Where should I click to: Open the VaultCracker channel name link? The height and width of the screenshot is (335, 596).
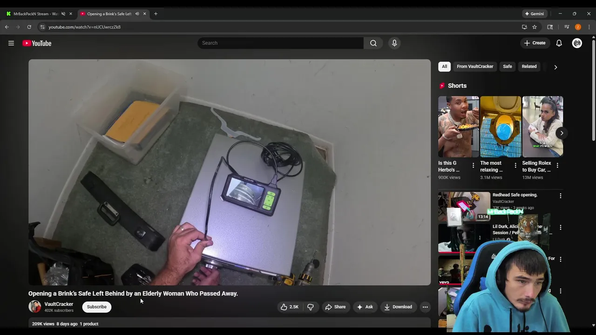(59, 304)
